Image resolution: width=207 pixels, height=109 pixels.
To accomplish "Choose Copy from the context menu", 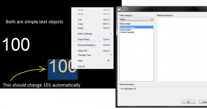I will tap(92, 24).
